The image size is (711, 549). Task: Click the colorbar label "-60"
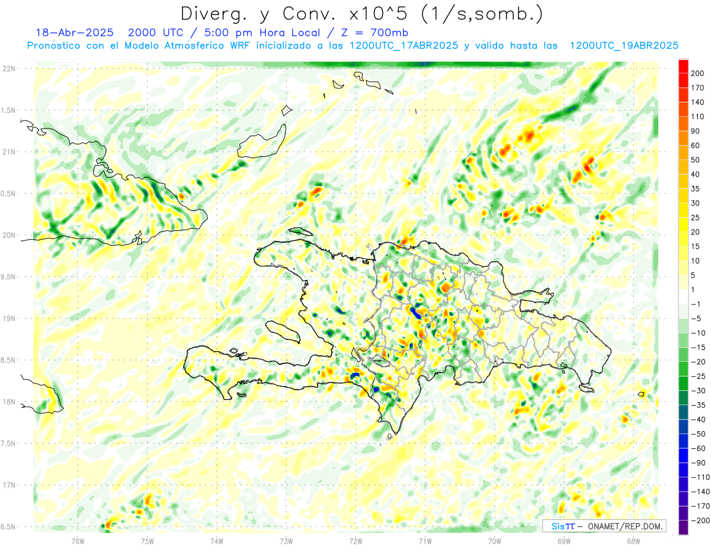pyautogui.click(x=700, y=448)
